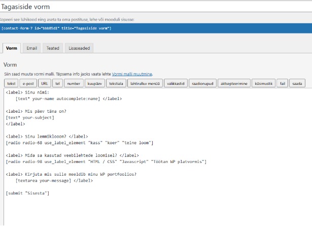Click the 'tekst' tag generator button
Viewport: 312px width, 227px height.
click(x=12, y=83)
